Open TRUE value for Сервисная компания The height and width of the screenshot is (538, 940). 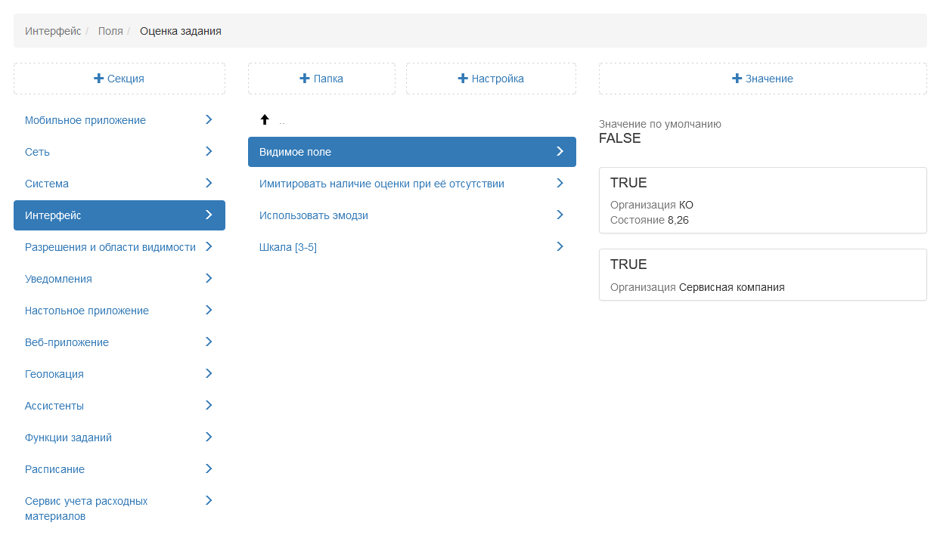point(762,275)
